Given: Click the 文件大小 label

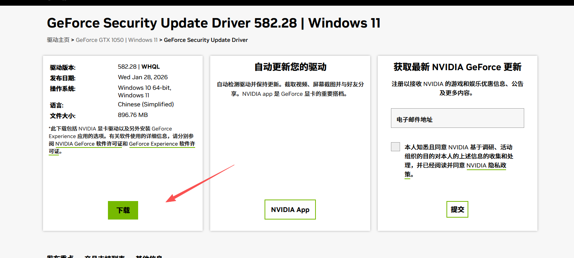Looking at the screenshot, I should [63, 116].
